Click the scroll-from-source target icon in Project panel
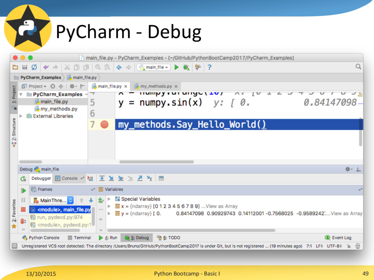 pyautogui.click(x=53, y=86)
